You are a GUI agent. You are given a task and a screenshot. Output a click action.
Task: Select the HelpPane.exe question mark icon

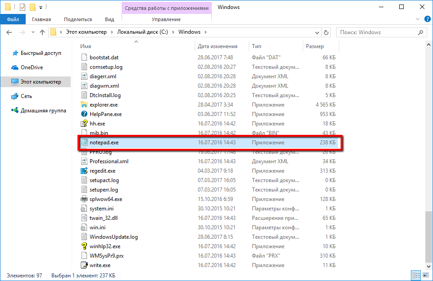pyautogui.click(x=84, y=114)
